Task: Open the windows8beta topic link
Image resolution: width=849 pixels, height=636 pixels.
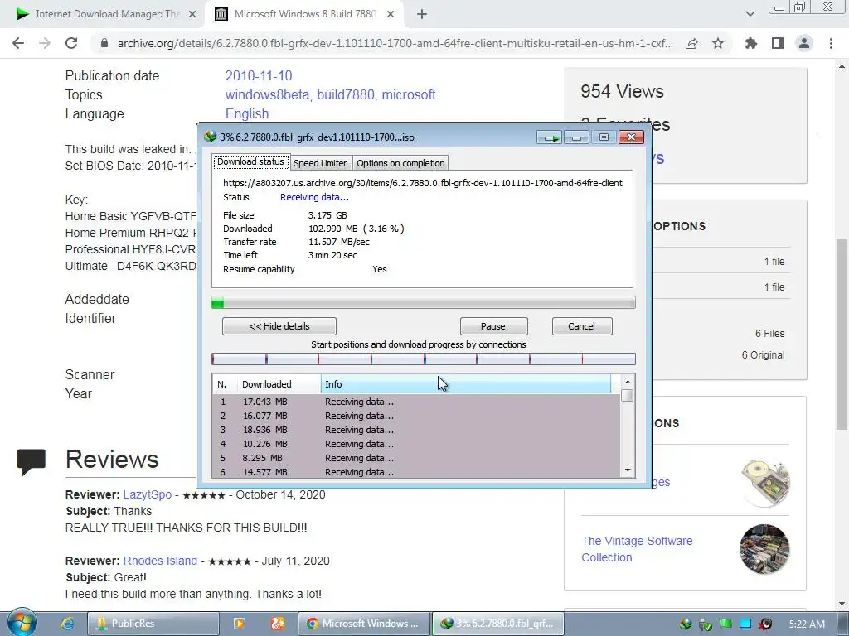Action: [268, 94]
